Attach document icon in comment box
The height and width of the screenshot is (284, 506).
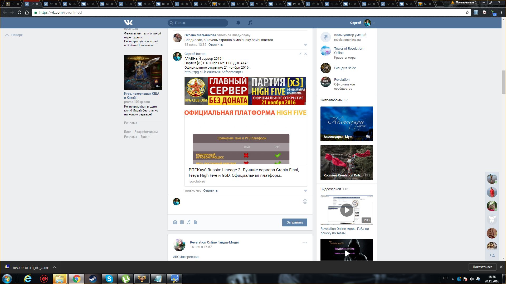coord(196,222)
